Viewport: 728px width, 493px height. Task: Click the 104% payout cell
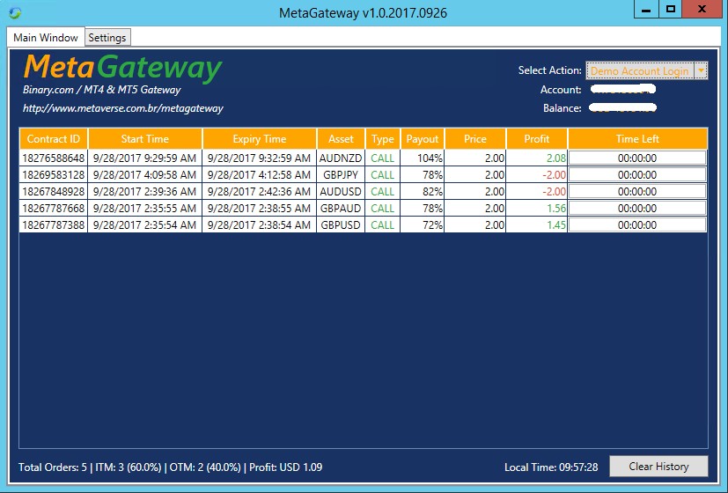tap(422, 158)
